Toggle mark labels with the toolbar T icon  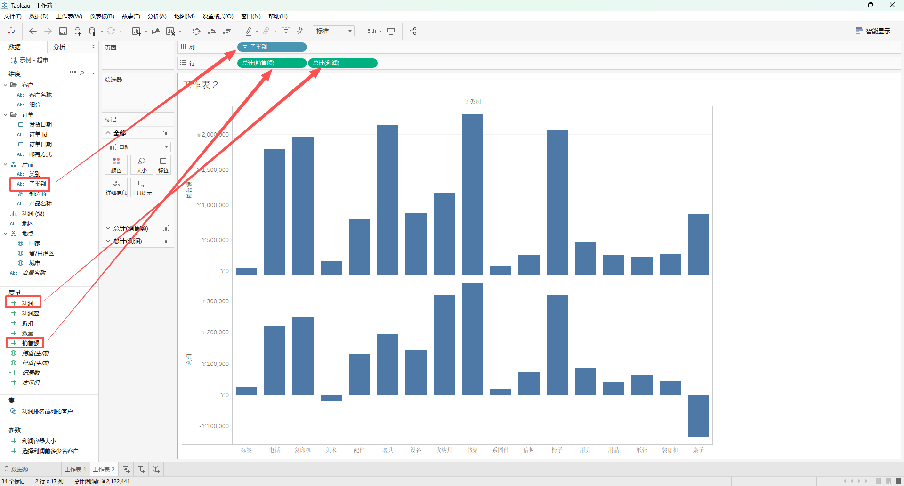coord(286,31)
